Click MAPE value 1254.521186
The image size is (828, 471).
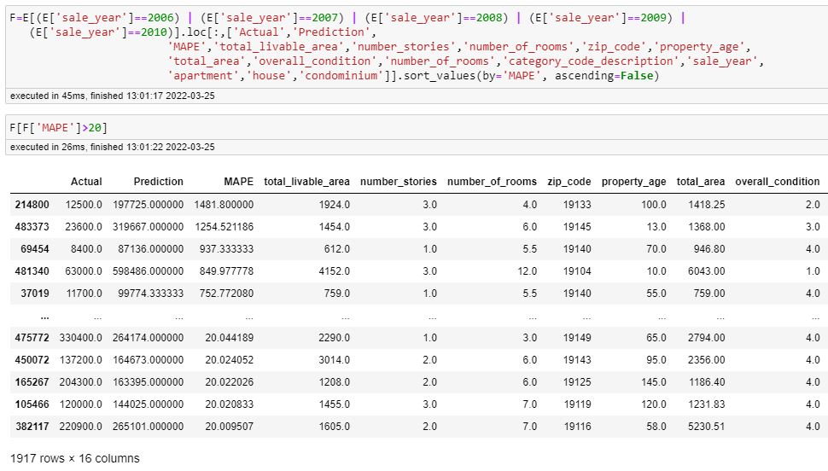[x=224, y=226]
